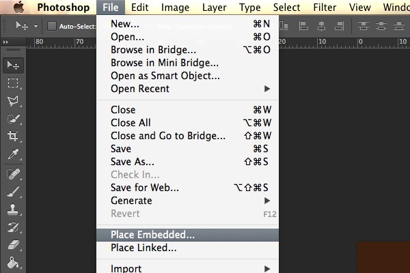Screen dimensions: 410x273
Task: Pick the Spot Healing Brush tool
Action: pos(13,174)
